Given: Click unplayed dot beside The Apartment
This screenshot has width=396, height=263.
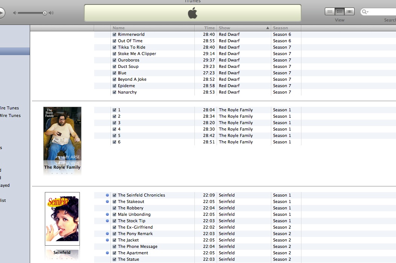Looking at the screenshot, I should click(107, 253).
